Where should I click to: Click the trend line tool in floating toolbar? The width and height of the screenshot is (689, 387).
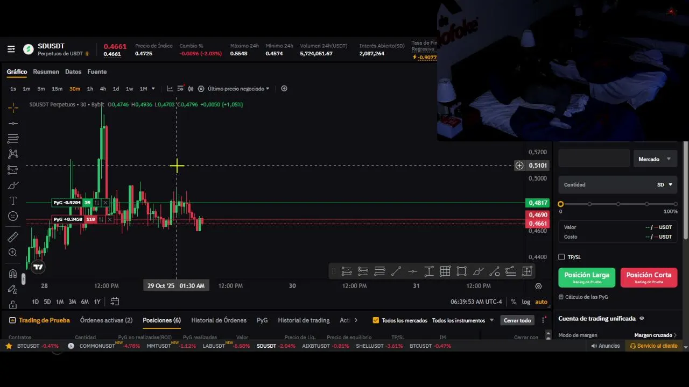click(396, 271)
